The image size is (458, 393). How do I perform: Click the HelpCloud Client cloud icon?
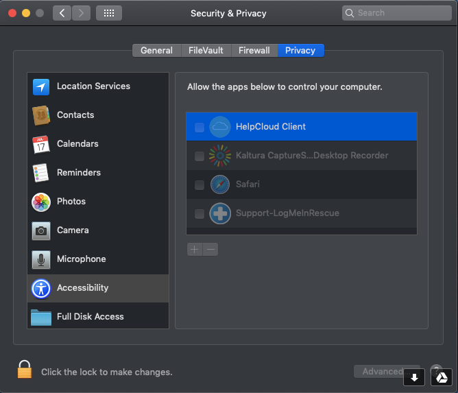(x=220, y=127)
